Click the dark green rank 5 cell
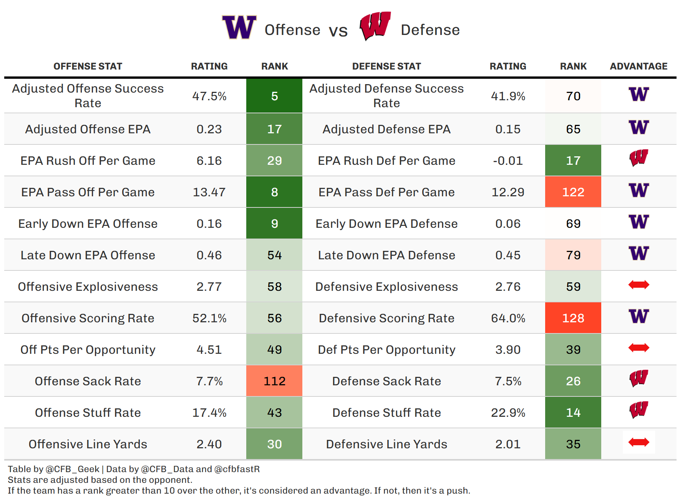 [274, 96]
